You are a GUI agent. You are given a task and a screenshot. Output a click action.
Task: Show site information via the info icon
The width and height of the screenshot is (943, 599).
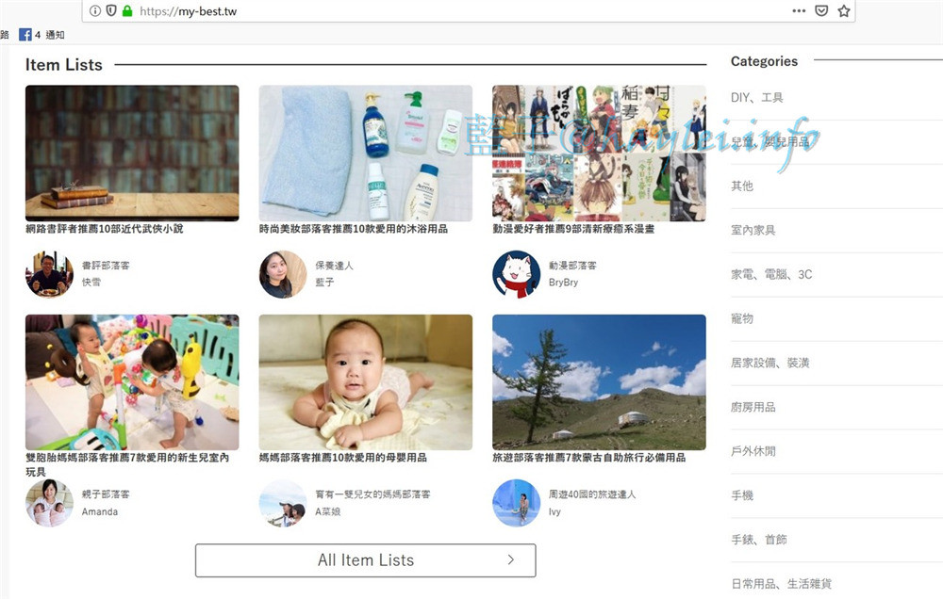click(95, 10)
